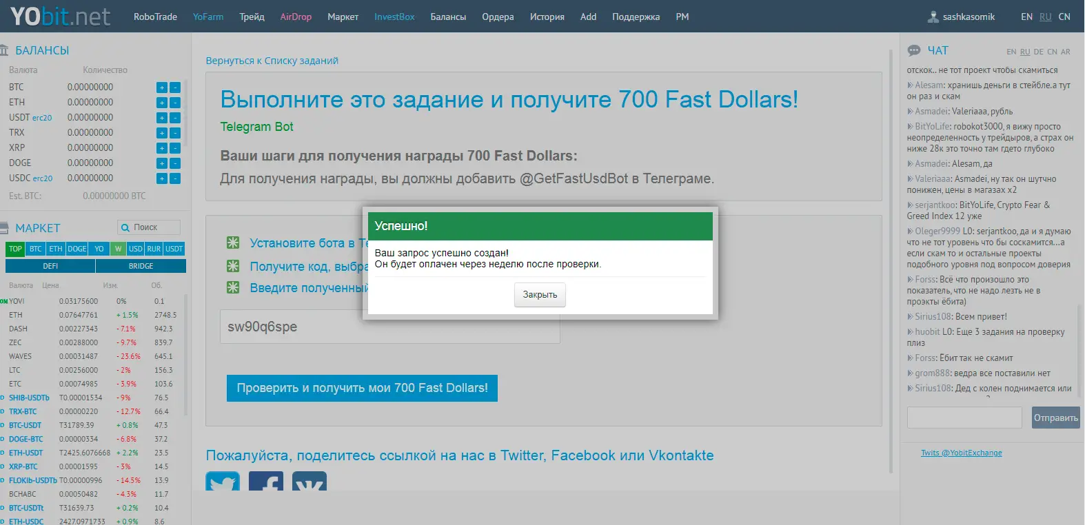Open the PM menu item
This screenshot has height=525, width=1085.
tap(682, 17)
